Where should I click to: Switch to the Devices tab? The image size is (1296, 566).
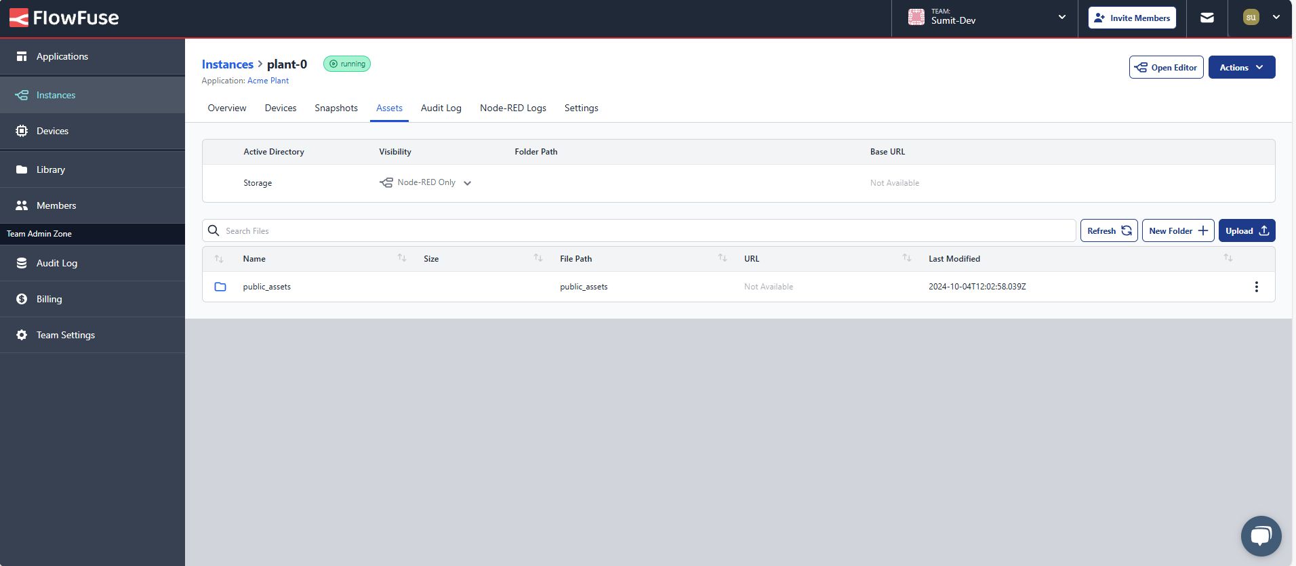click(281, 108)
